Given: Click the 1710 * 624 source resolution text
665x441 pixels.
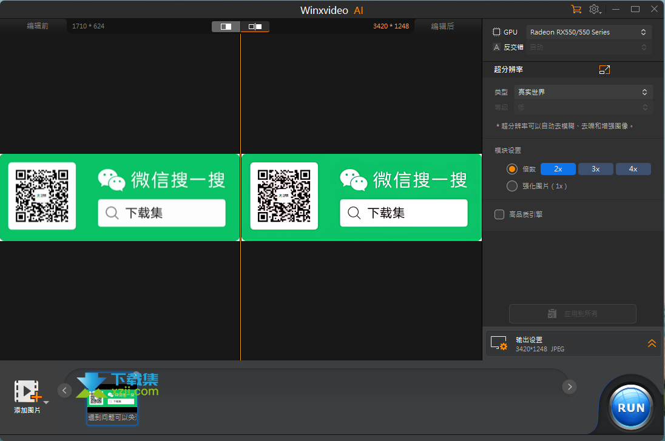Looking at the screenshot, I should [x=88, y=26].
